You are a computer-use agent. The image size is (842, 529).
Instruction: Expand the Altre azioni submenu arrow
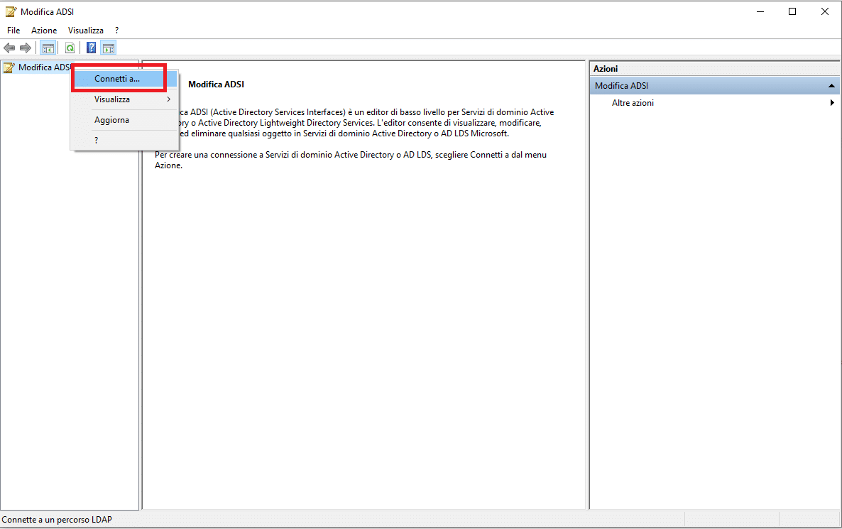832,102
